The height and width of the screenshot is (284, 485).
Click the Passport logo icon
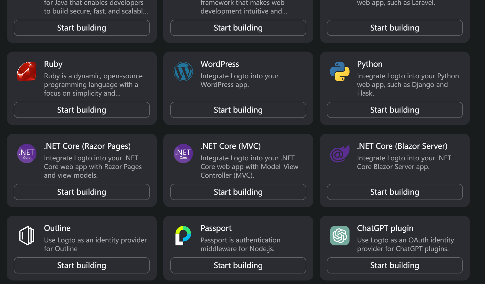point(183,236)
